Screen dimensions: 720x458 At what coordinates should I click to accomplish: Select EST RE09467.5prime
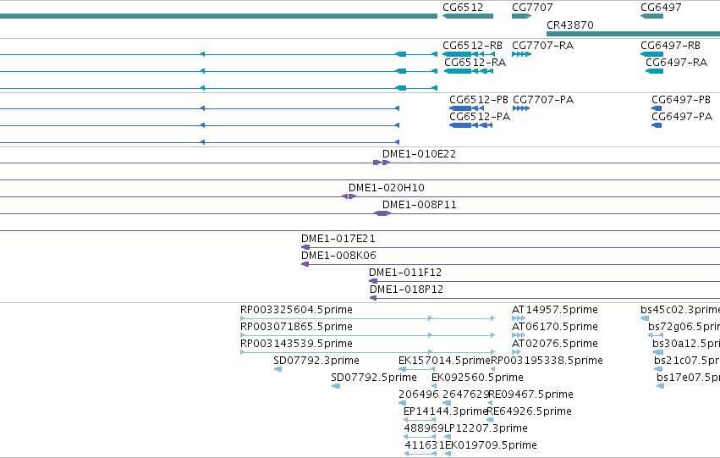491,403
